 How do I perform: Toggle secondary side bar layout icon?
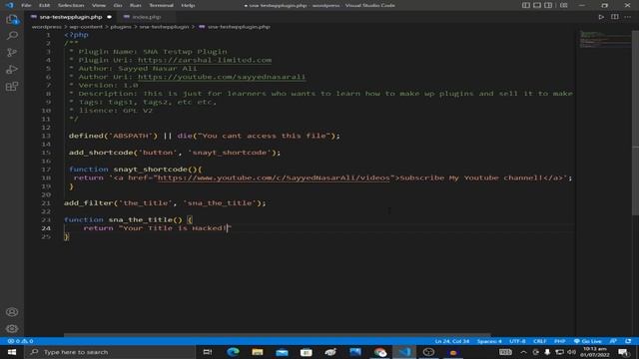tap(548, 5)
